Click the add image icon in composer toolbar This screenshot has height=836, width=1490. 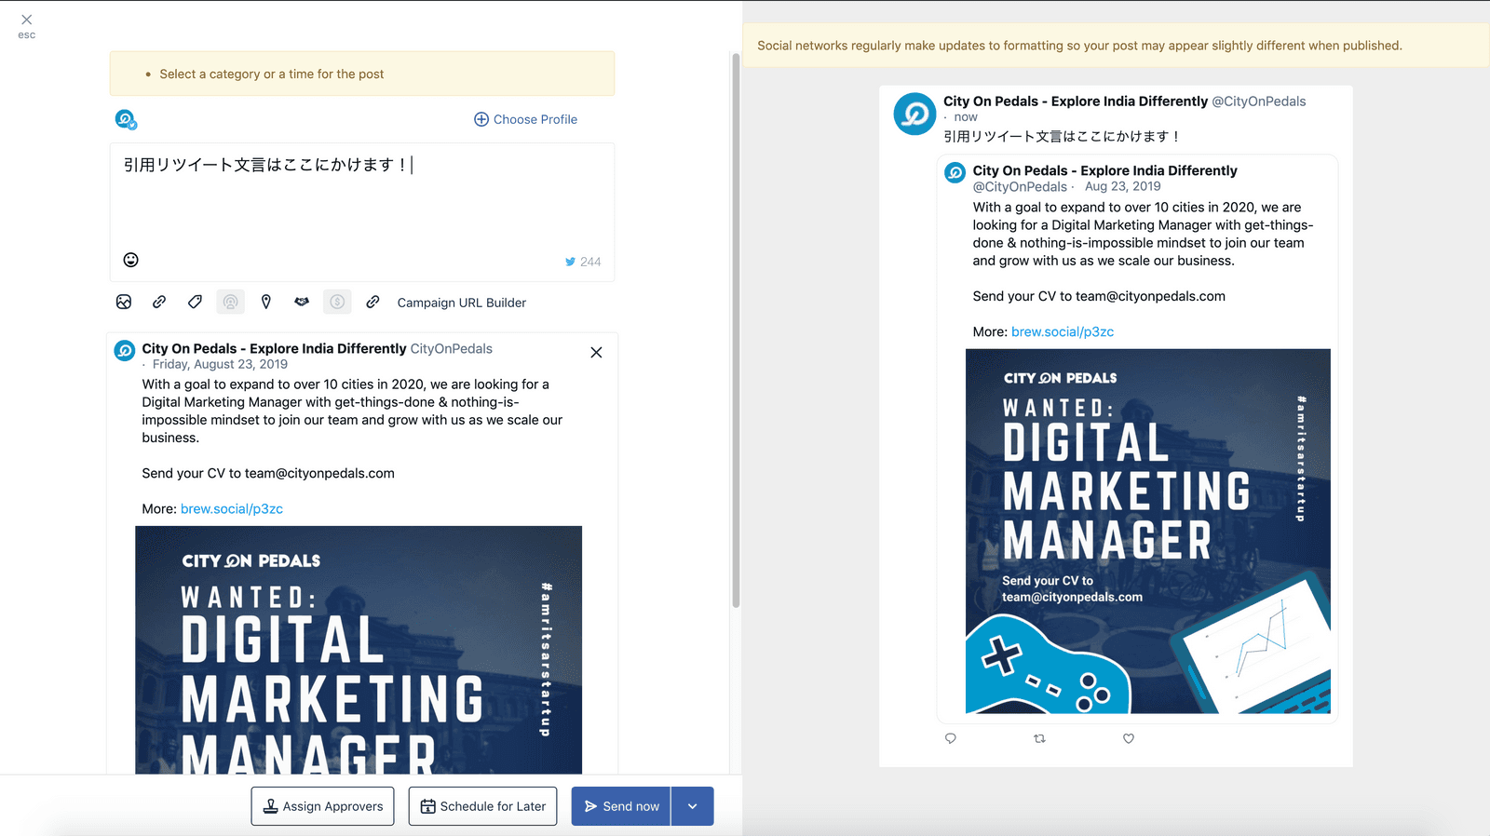click(x=124, y=302)
